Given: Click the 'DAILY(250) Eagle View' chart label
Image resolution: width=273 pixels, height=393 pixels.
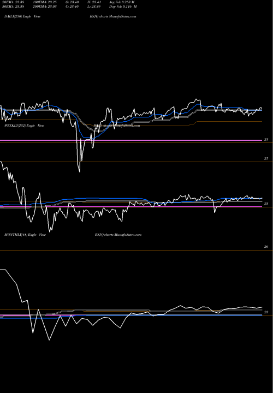Looking at the screenshot, I should click(x=22, y=16).
